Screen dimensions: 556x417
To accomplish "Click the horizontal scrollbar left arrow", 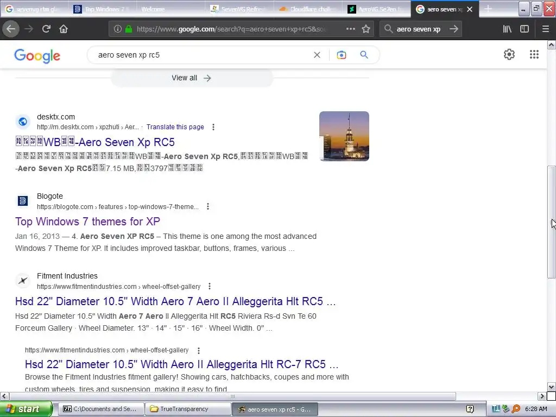I will click(x=4, y=396).
